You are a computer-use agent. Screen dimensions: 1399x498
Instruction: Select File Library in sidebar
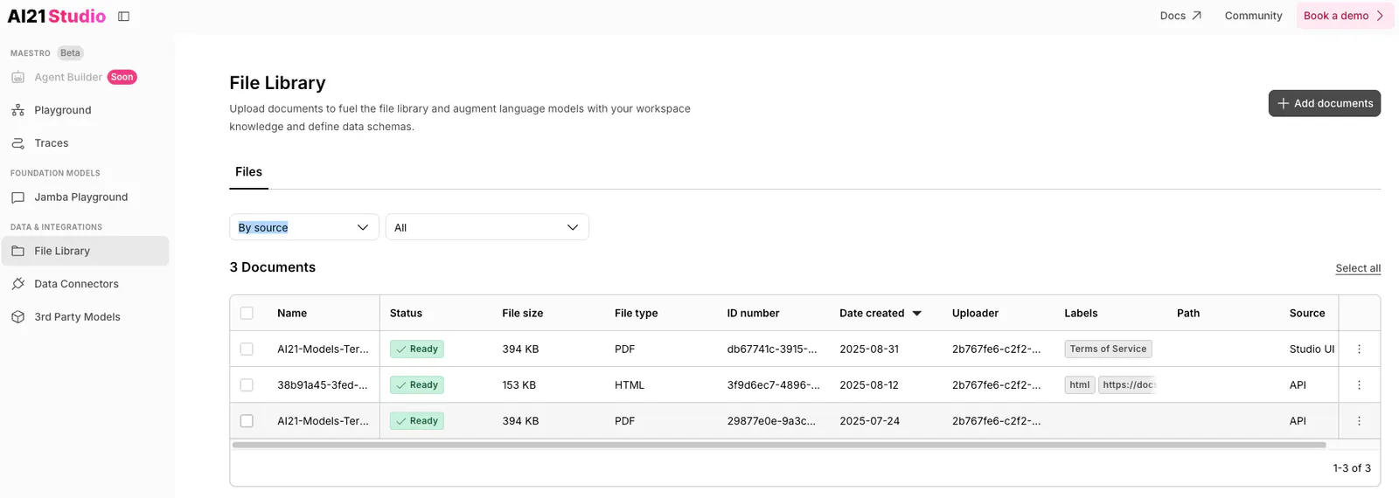coord(85,251)
